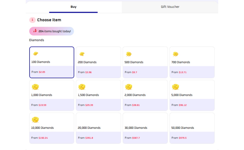The image size is (244, 150).
Task: Click the 200 Diamonds gem icon
Action: click(x=82, y=54)
